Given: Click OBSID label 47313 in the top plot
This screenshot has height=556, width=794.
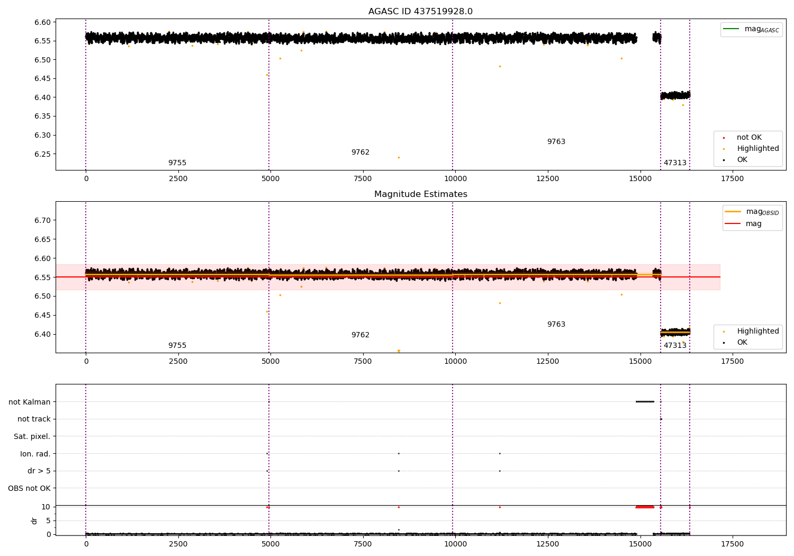Looking at the screenshot, I should tap(675, 163).
